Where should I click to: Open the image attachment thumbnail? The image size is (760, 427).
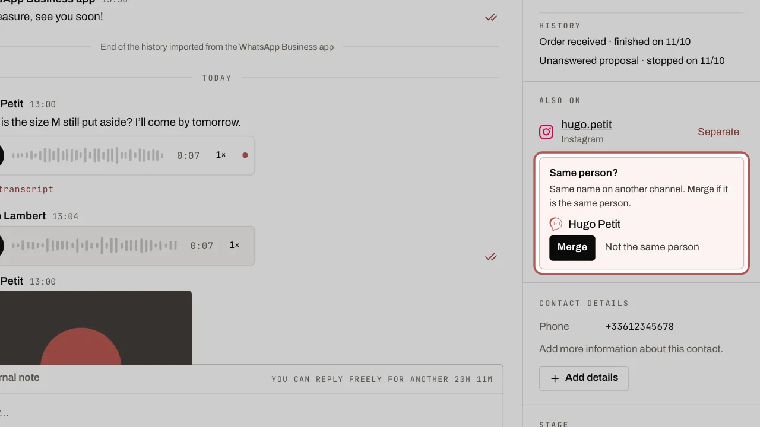coord(96,327)
